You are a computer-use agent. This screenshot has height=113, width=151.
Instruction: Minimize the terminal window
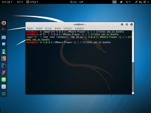122,24
